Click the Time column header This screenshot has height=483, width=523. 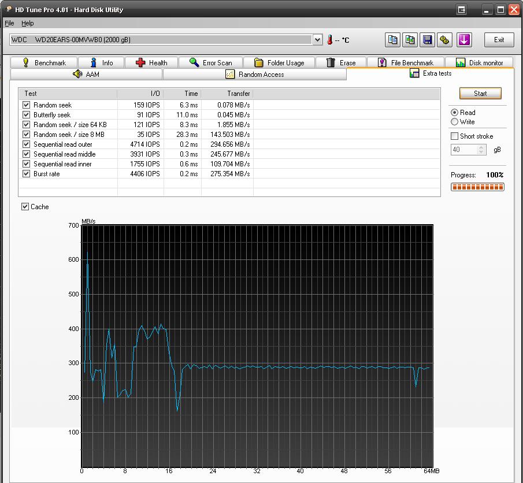[183, 94]
